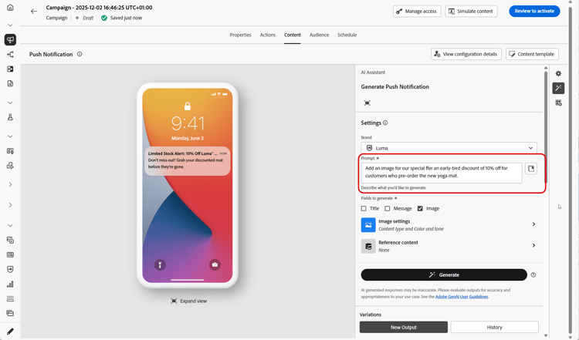The width and height of the screenshot is (579, 340).
Task: Click the help icon right of Generate button
Action: 533,274
